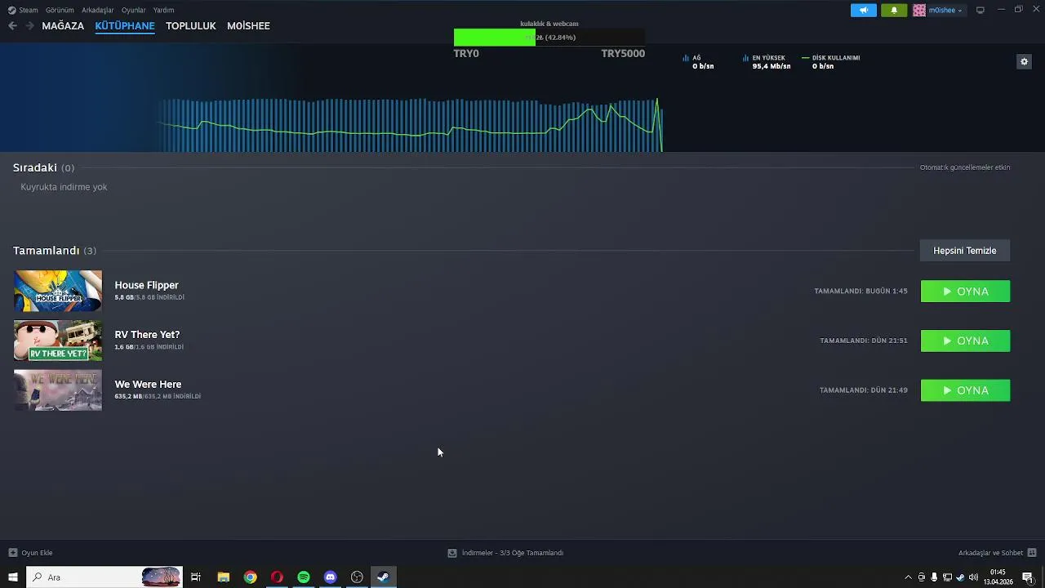Click Otomatik güncellemeler etkin link
1045x588 pixels.
tap(965, 167)
